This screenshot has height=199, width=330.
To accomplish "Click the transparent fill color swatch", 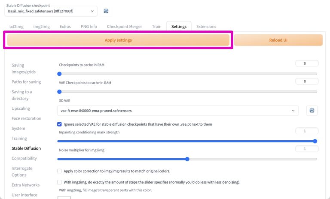I will point(64,197).
